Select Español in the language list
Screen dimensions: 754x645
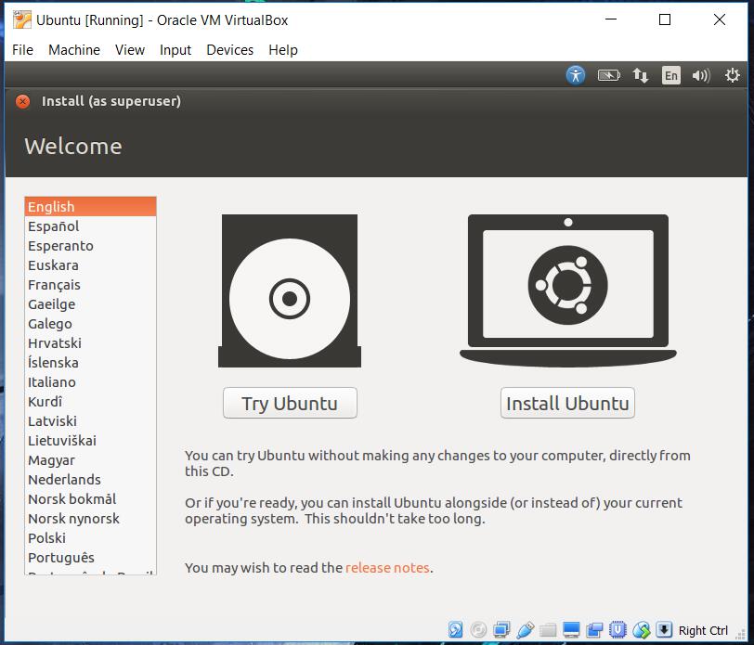tap(90, 226)
